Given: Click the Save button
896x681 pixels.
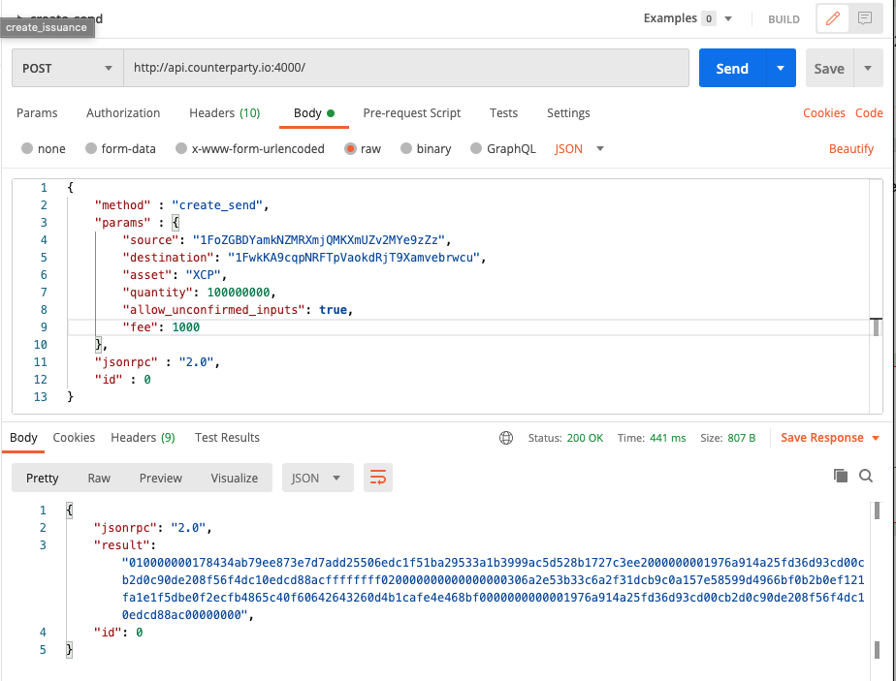Looking at the screenshot, I should [829, 68].
